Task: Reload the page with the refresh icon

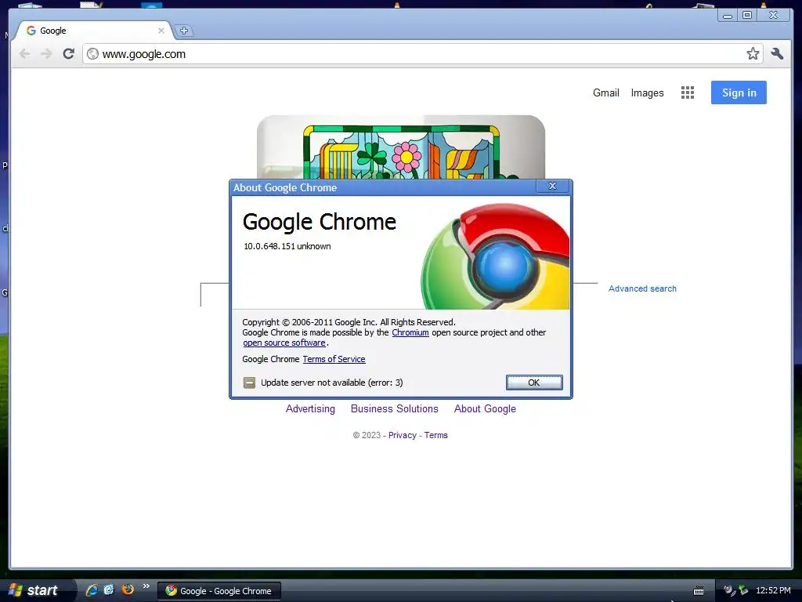Action: [69, 54]
